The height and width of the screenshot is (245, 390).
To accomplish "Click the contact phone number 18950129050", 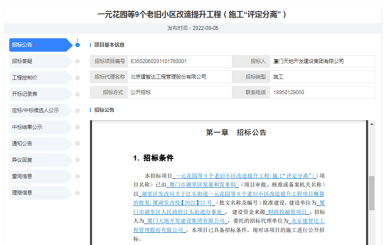I will [289, 92].
